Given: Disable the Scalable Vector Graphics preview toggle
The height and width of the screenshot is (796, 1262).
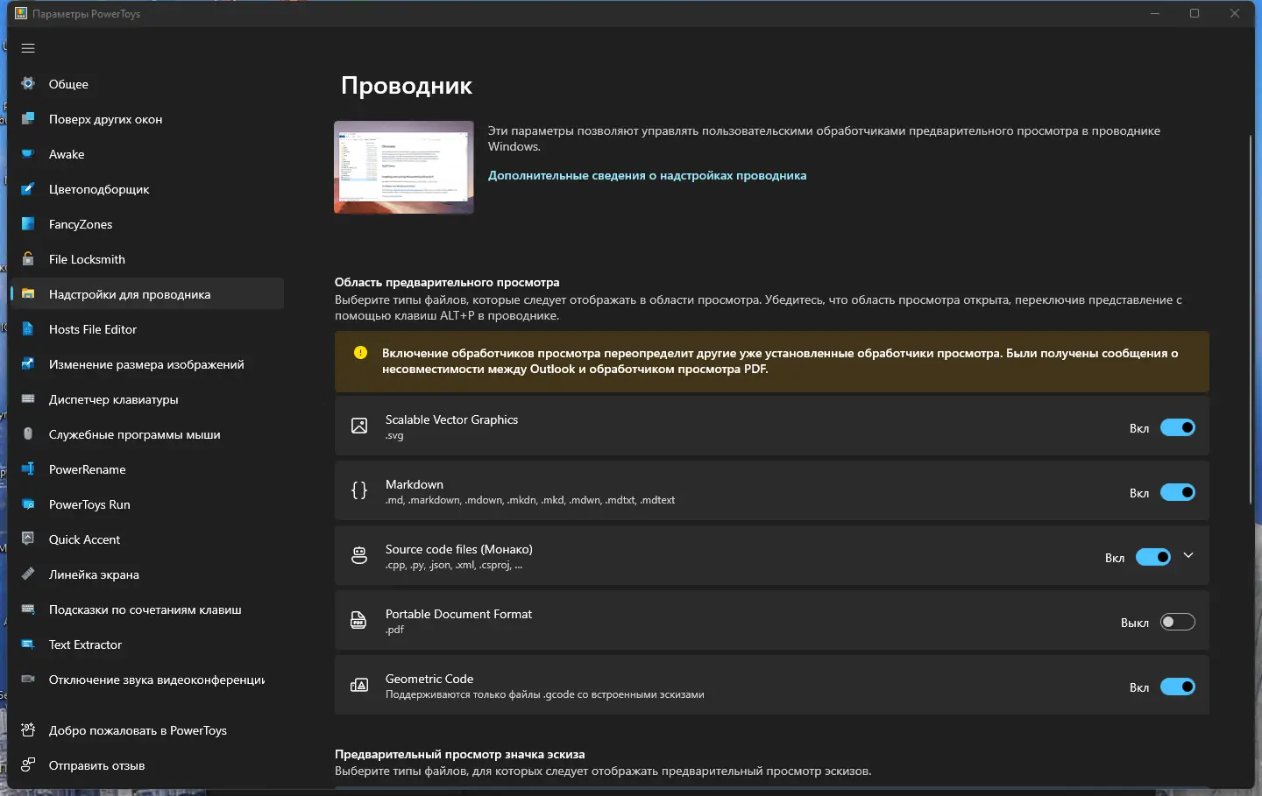Looking at the screenshot, I should (x=1178, y=427).
